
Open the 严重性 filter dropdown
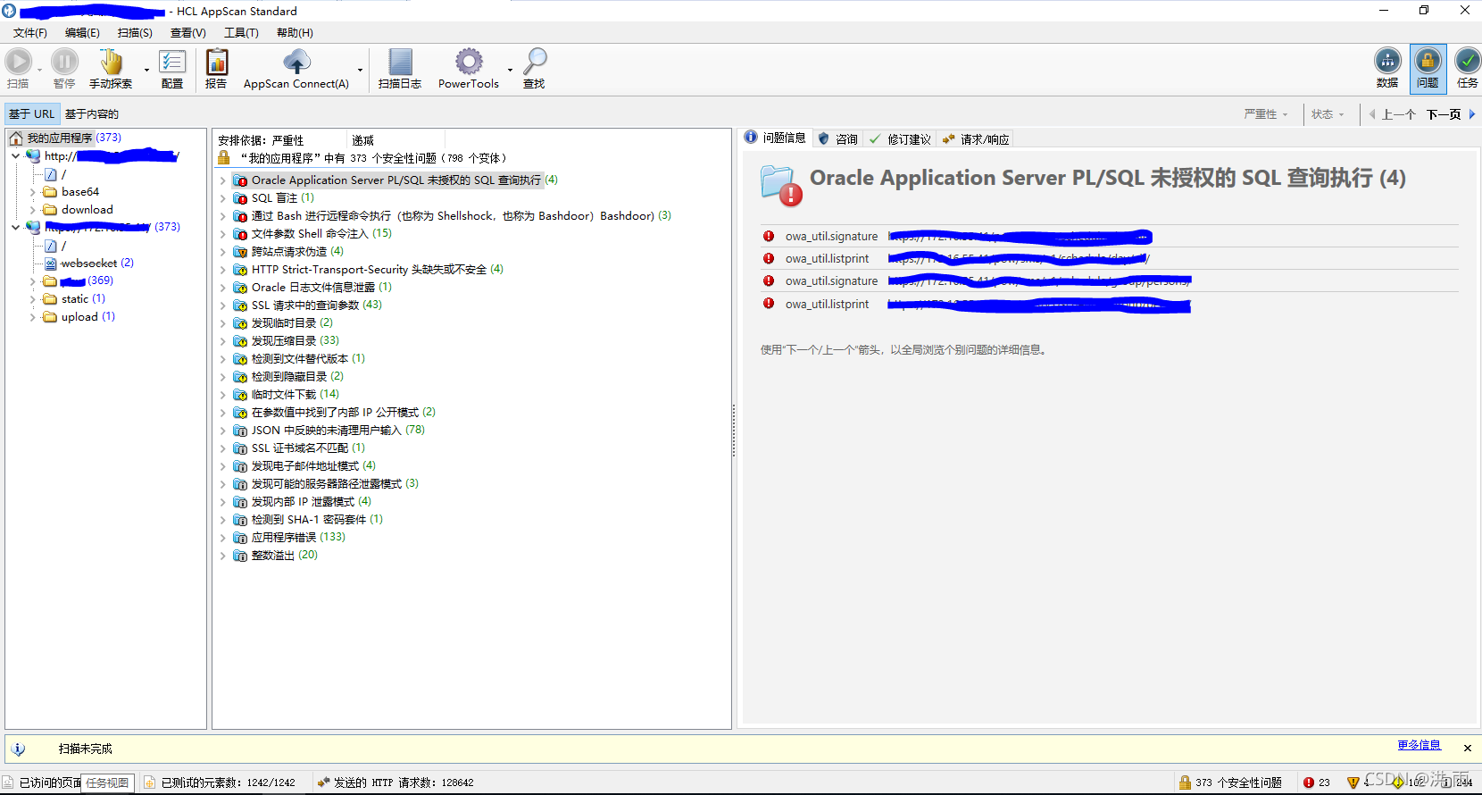pos(1266,114)
